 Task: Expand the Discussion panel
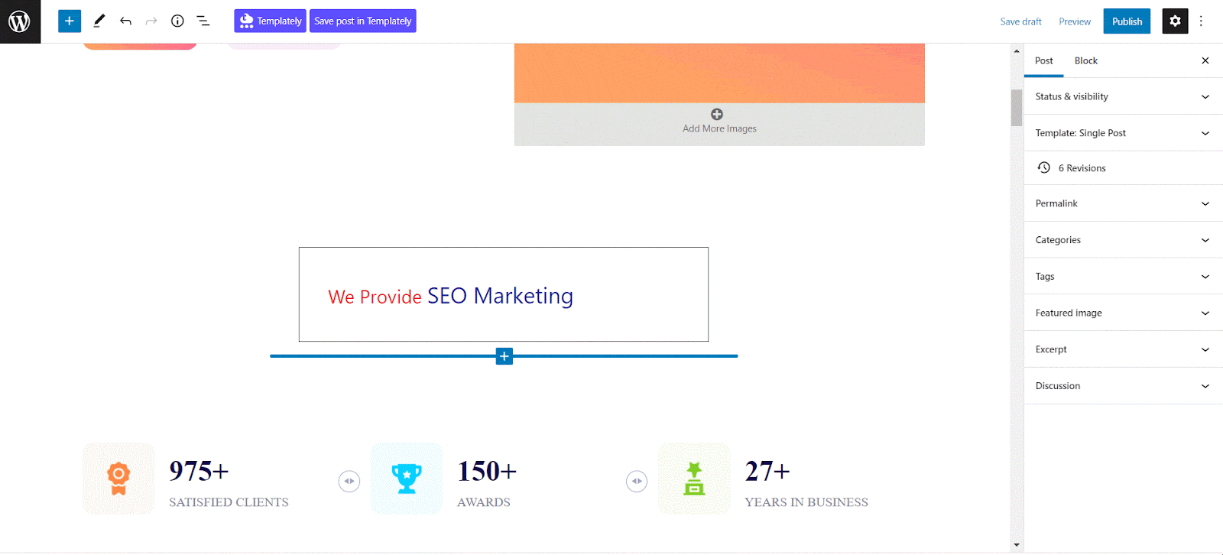[x=1123, y=386]
